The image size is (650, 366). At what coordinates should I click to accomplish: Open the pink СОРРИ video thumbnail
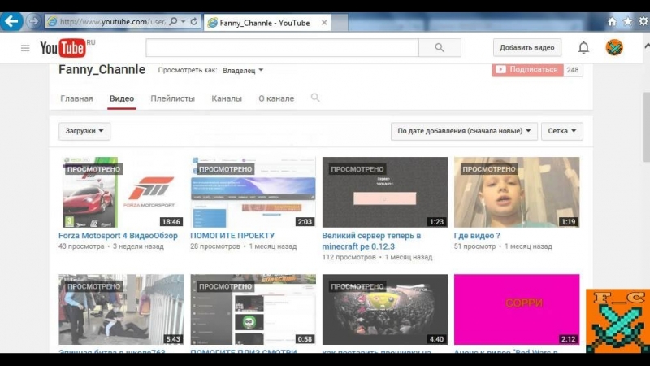click(x=517, y=310)
